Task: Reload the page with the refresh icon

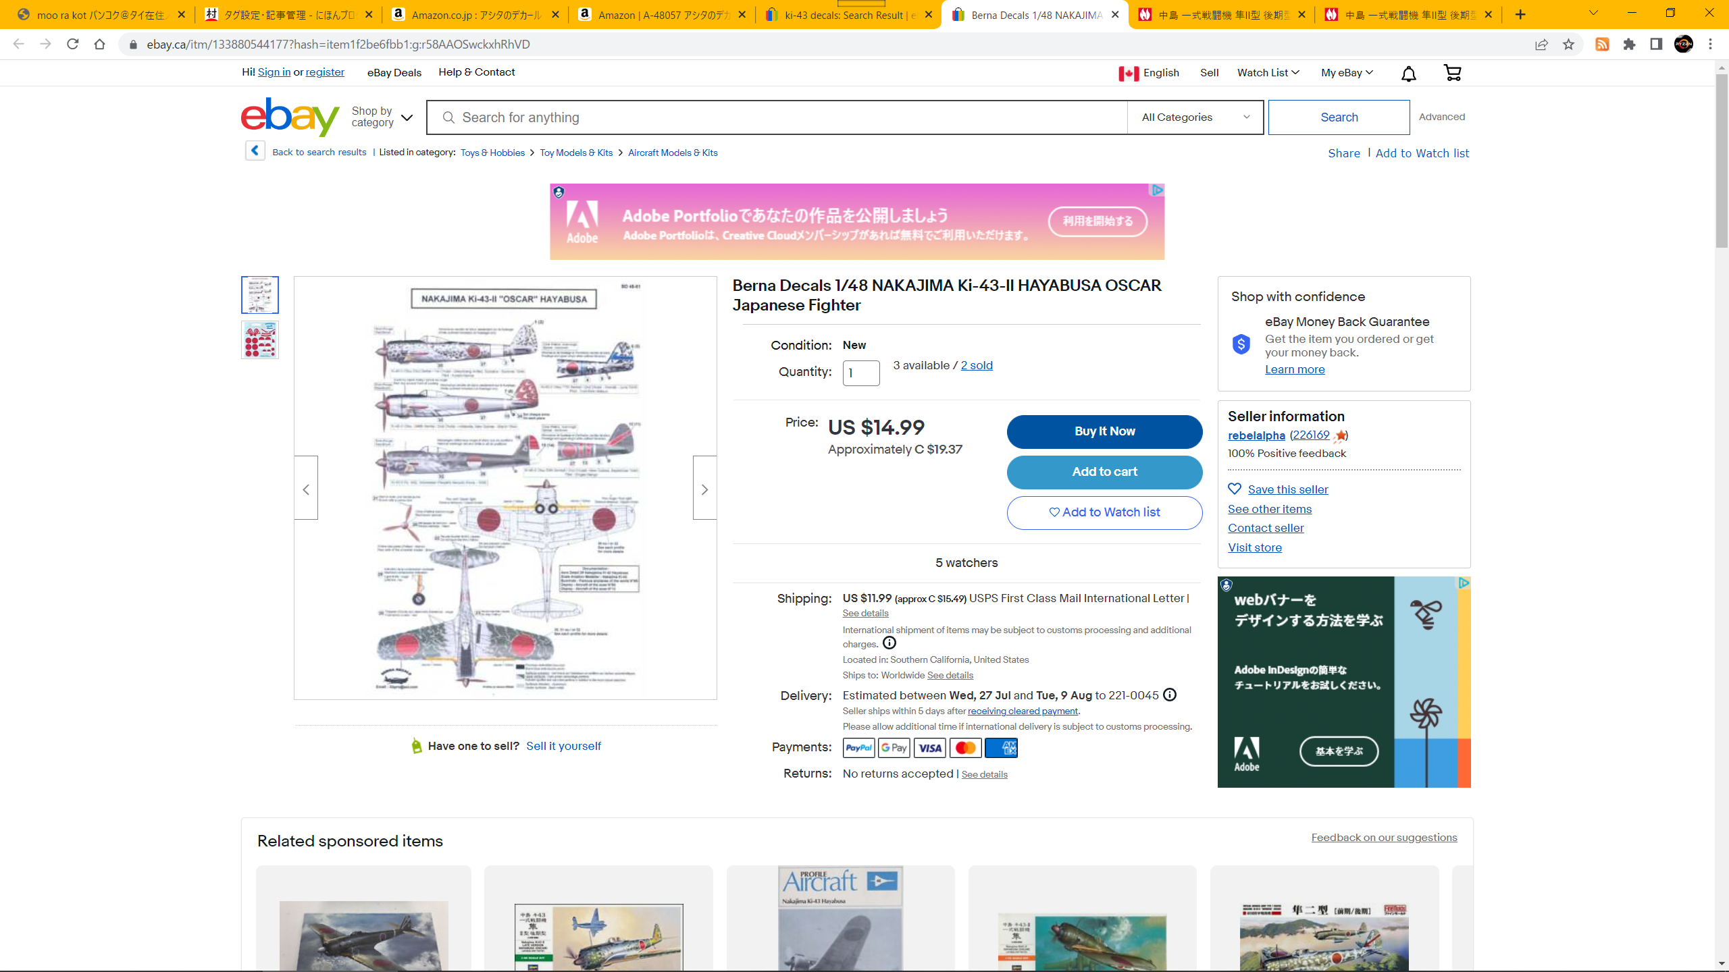Action: tap(72, 44)
